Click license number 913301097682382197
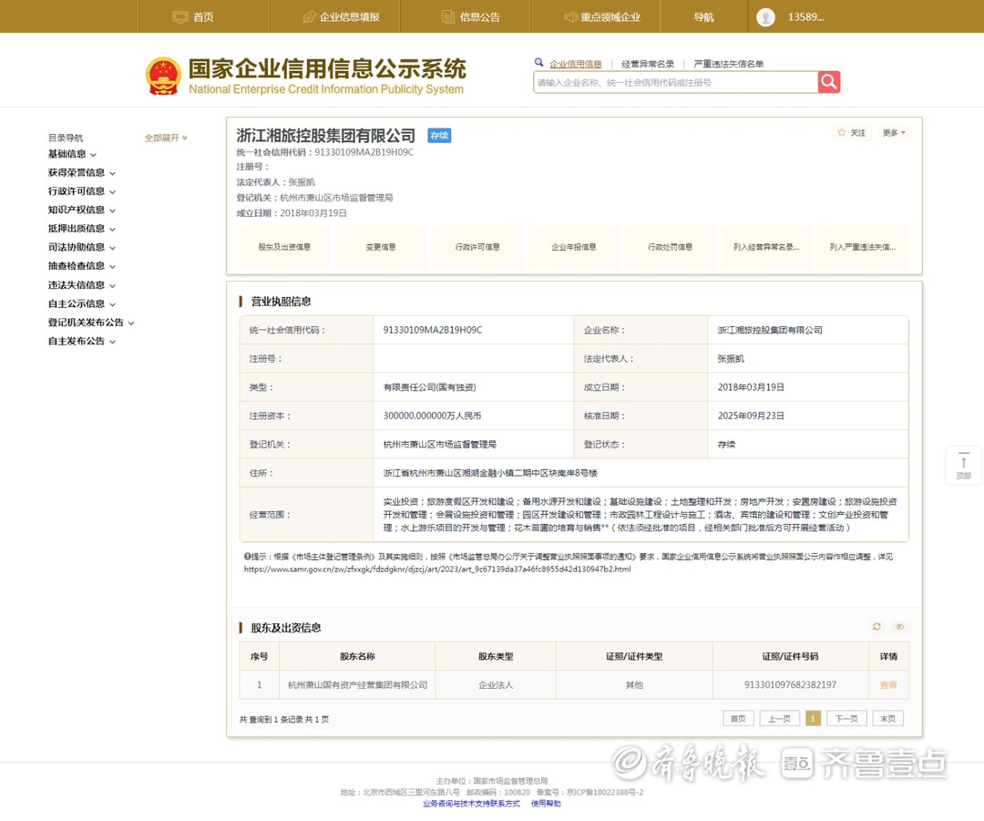Screen dimensions: 984x821 790,685
